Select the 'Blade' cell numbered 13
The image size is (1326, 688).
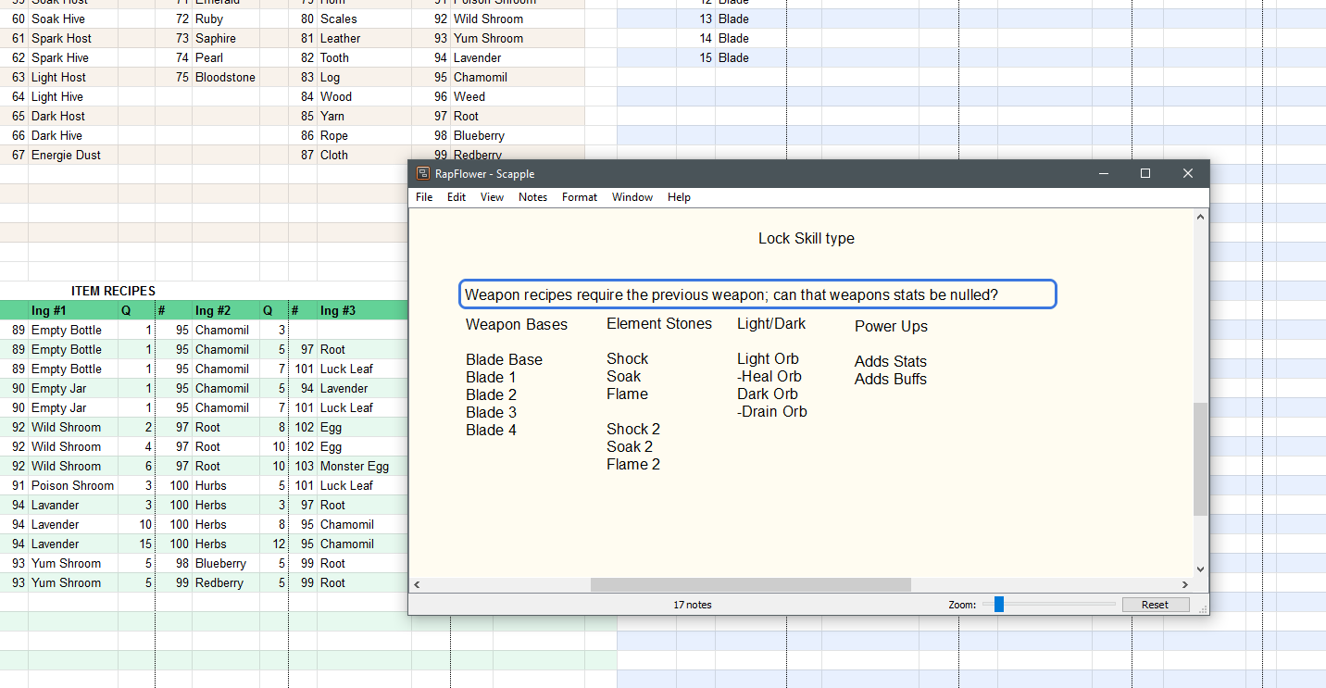(750, 19)
